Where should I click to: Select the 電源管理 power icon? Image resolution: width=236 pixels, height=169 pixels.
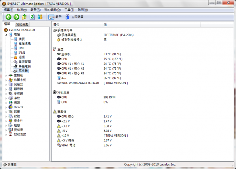click(15, 61)
